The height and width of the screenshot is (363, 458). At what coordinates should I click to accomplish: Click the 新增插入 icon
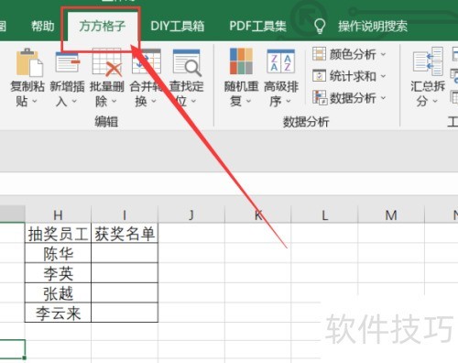pos(67,62)
